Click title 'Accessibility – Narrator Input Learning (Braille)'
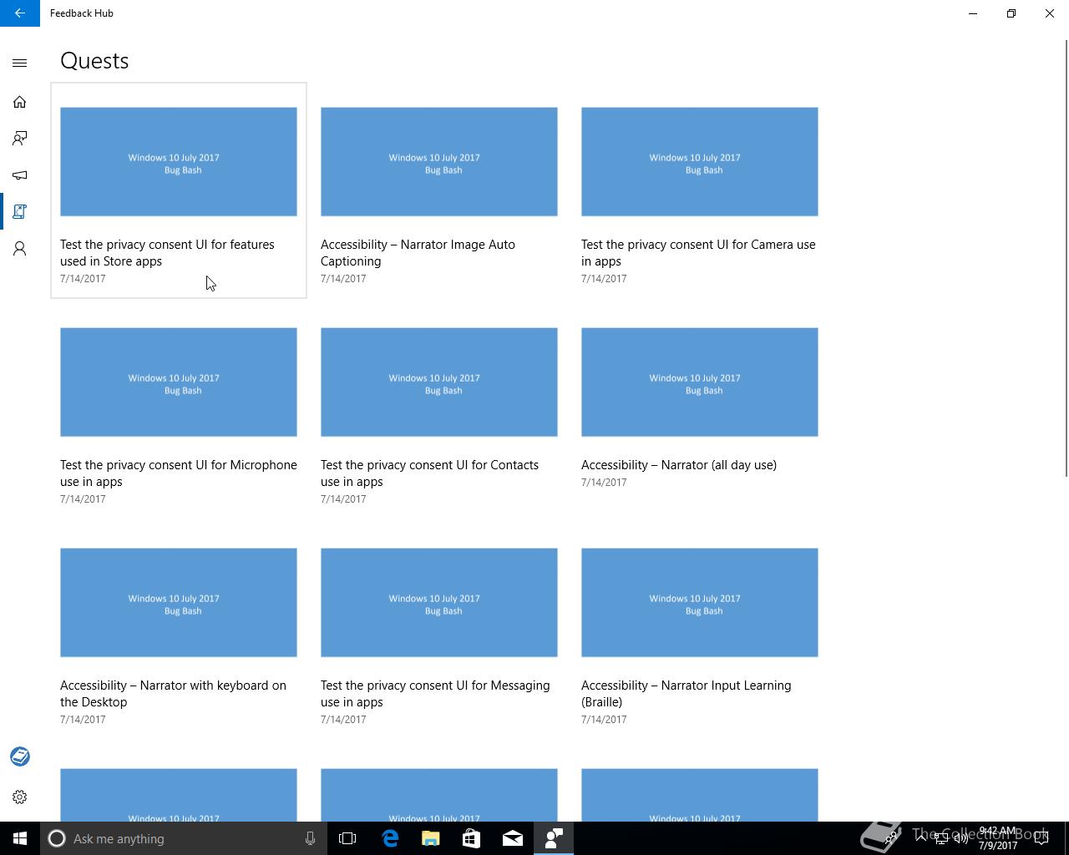The height and width of the screenshot is (855, 1069). click(686, 694)
